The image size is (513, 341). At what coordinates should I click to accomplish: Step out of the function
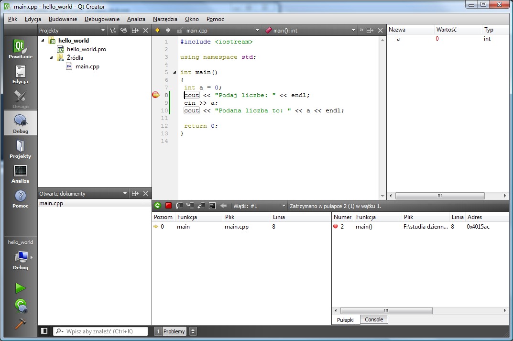(201, 206)
